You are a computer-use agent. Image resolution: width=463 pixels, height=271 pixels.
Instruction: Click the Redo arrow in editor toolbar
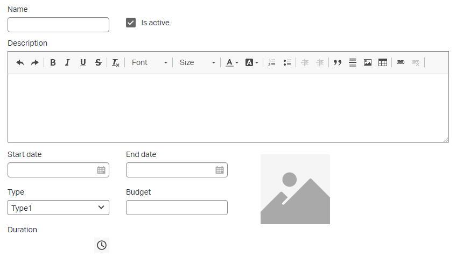click(x=35, y=62)
